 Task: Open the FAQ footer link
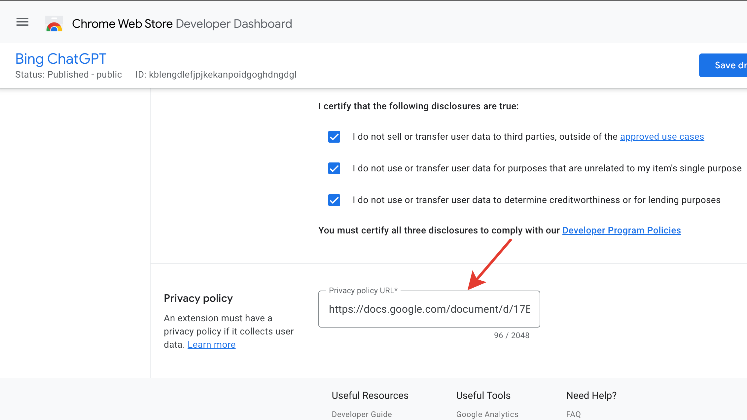(573, 414)
